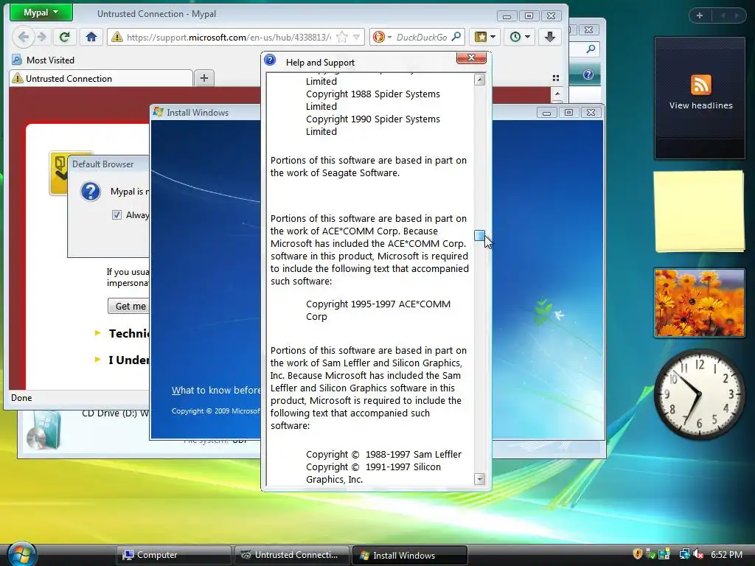Viewport: 755px width, 566px height.
Task: Click the Get me out button
Action: 128,306
